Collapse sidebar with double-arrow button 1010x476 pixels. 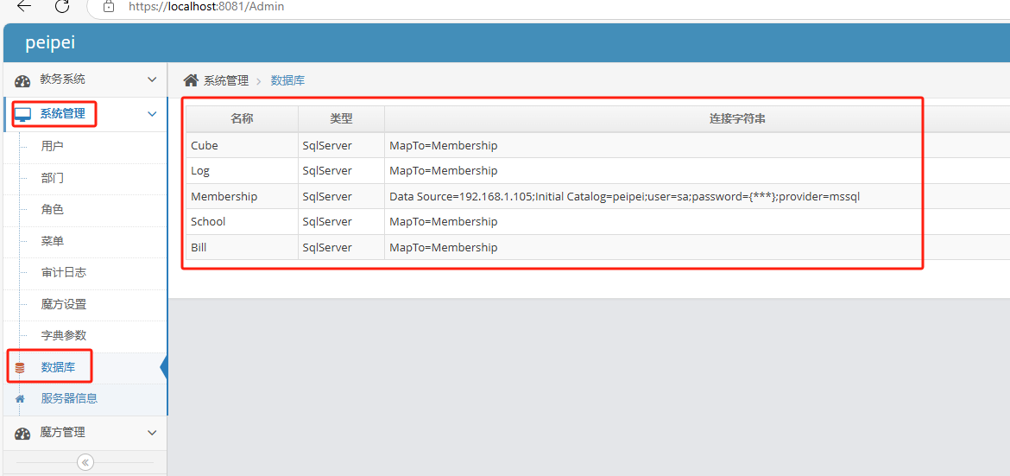pos(85,462)
